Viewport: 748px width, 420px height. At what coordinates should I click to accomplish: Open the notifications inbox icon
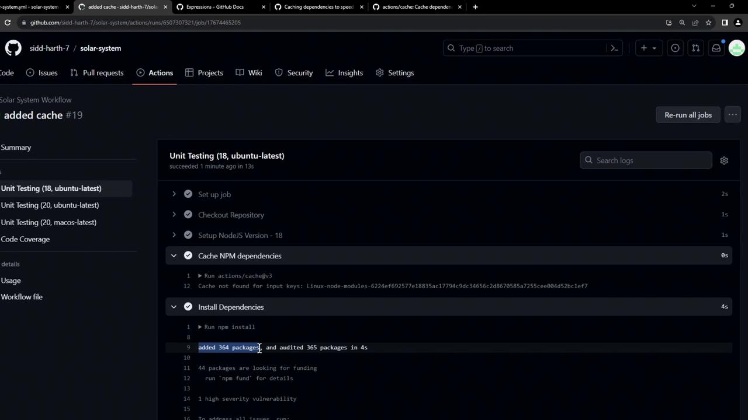click(716, 48)
